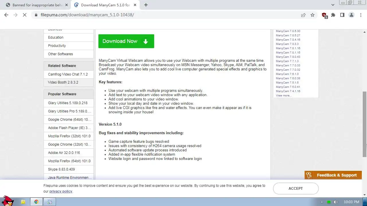The height and width of the screenshot is (206, 367).
Task: Close the 'Banned for inappropriate' tab
Action: tap(67, 5)
